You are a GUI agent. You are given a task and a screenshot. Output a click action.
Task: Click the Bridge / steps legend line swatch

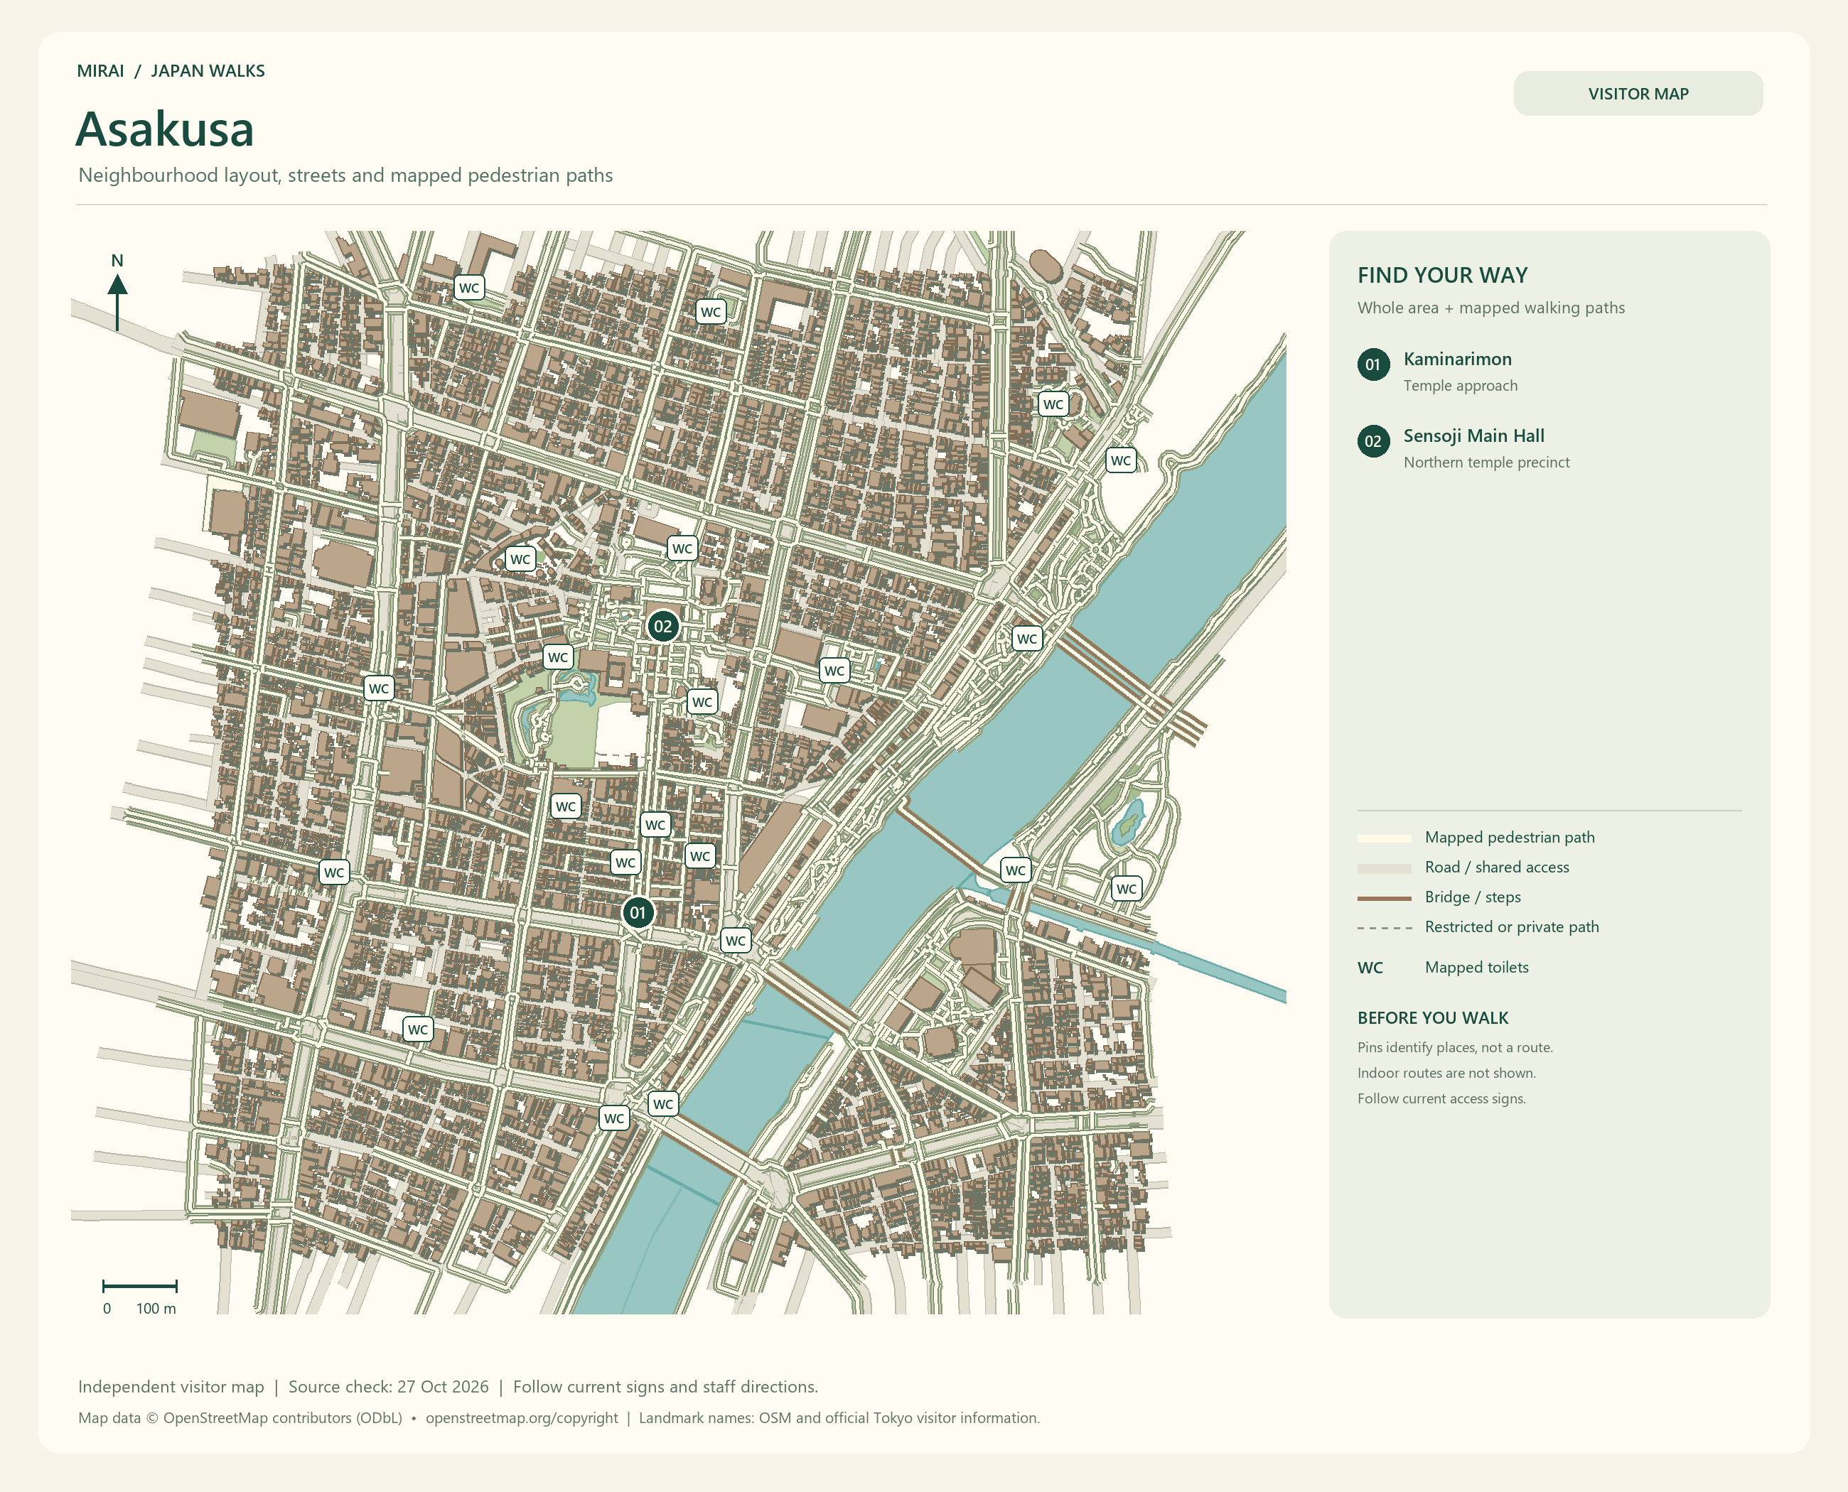[1384, 898]
